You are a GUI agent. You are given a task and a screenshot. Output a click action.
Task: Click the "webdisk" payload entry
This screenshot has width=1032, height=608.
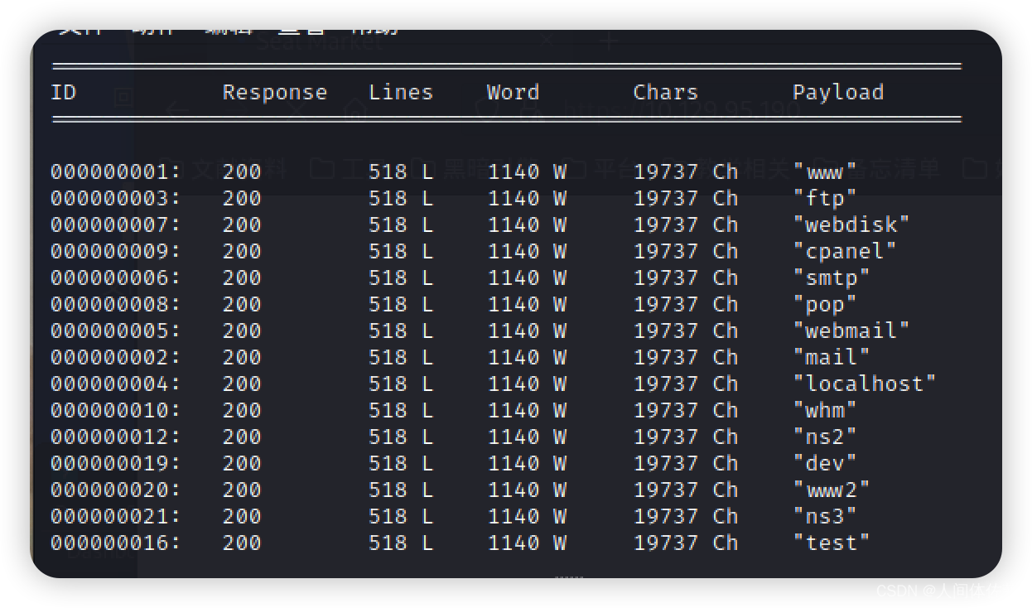851,224
